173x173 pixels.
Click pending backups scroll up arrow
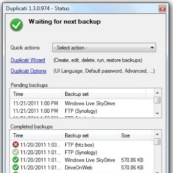tap(157, 93)
